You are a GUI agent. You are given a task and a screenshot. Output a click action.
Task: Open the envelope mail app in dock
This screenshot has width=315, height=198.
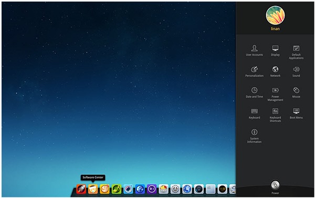tap(163, 189)
